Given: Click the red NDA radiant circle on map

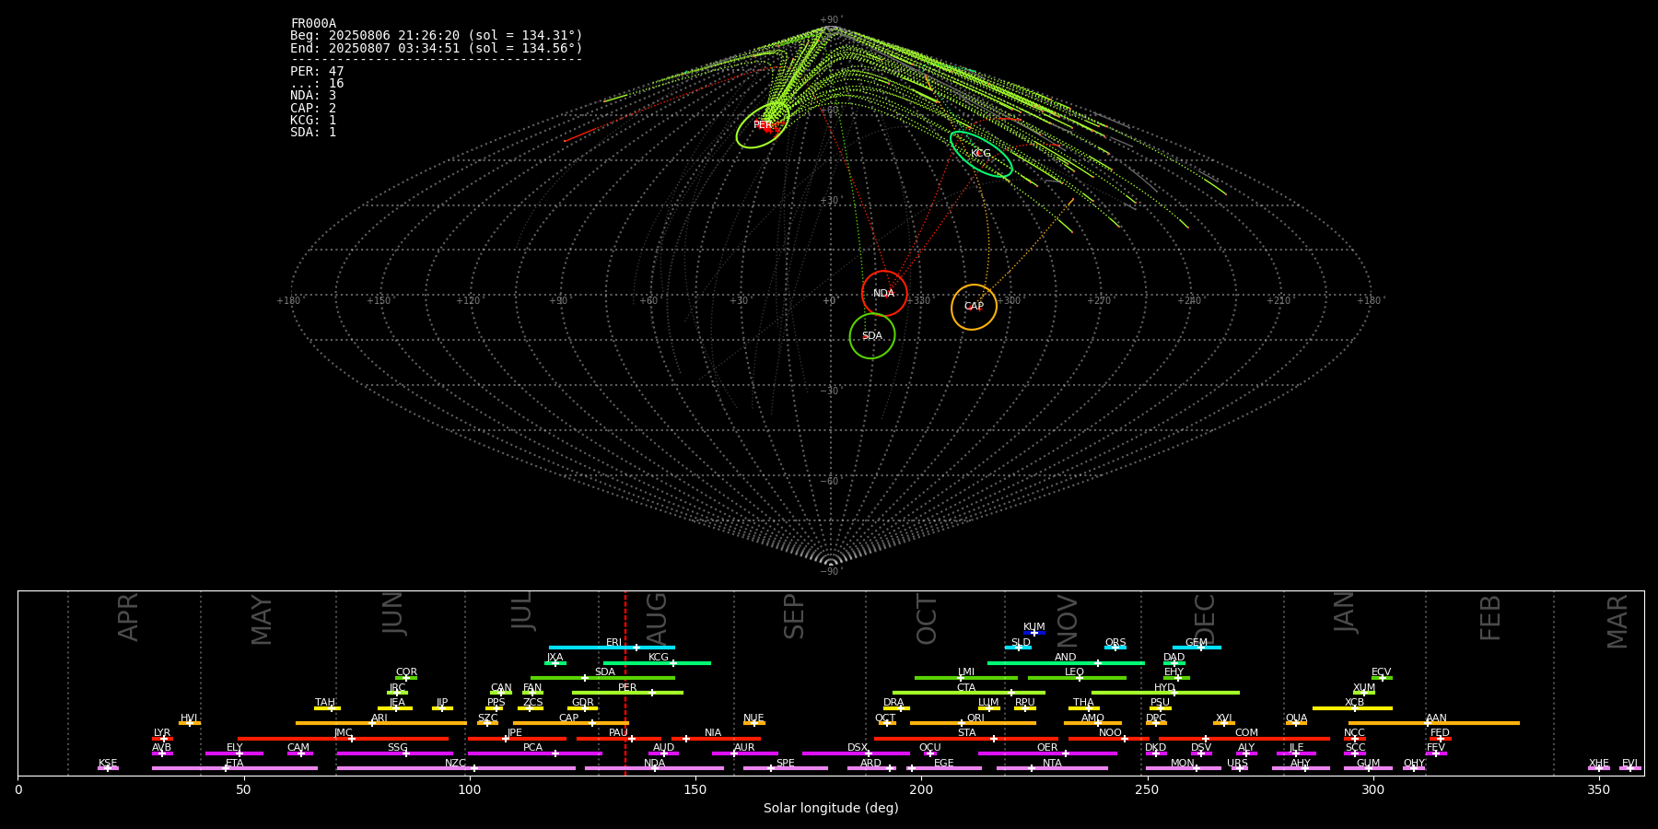Looking at the screenshot, I should tap(884, 294).
